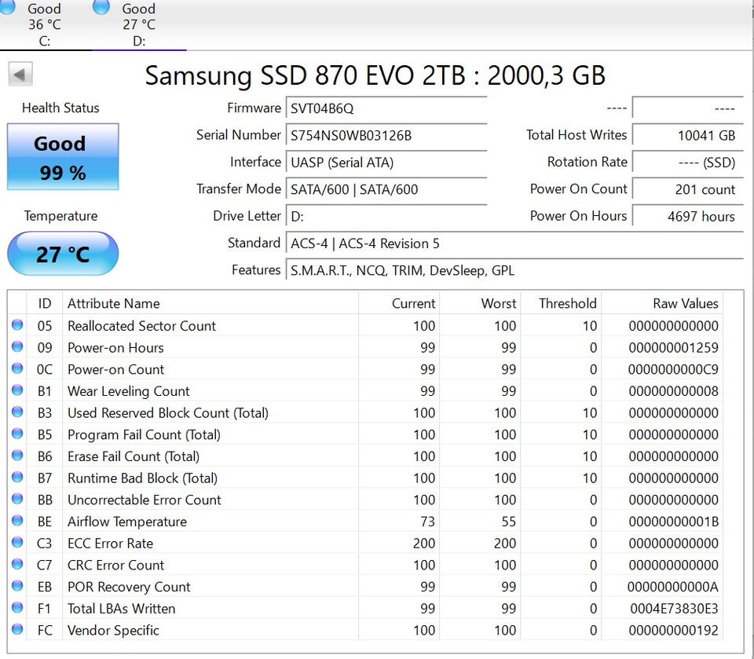Image resolution: width=754 pixels, height=659 pixels.
Task: Select the Wear Leveling Count attribute name
Action: pos(128,391)
